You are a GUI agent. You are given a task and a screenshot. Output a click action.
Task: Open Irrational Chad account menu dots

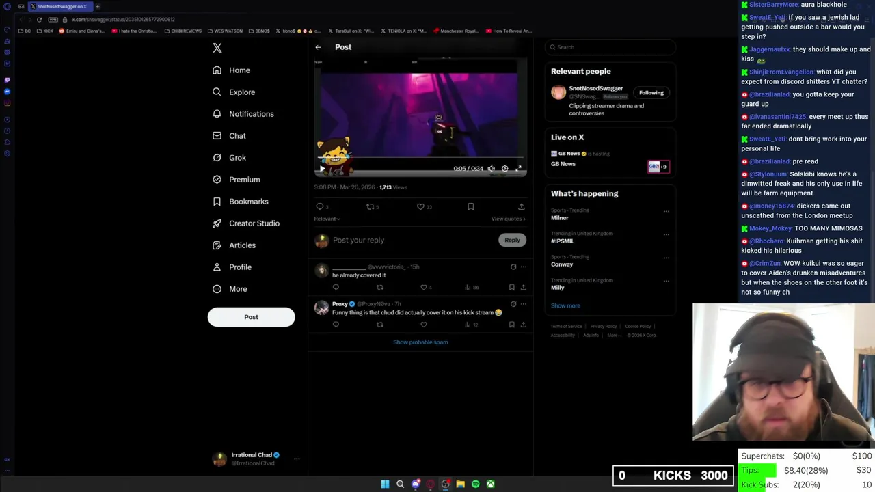pos(297,459)
